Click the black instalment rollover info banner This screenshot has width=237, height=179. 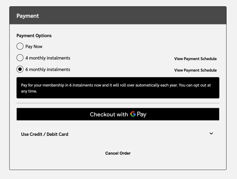[118, 88]
